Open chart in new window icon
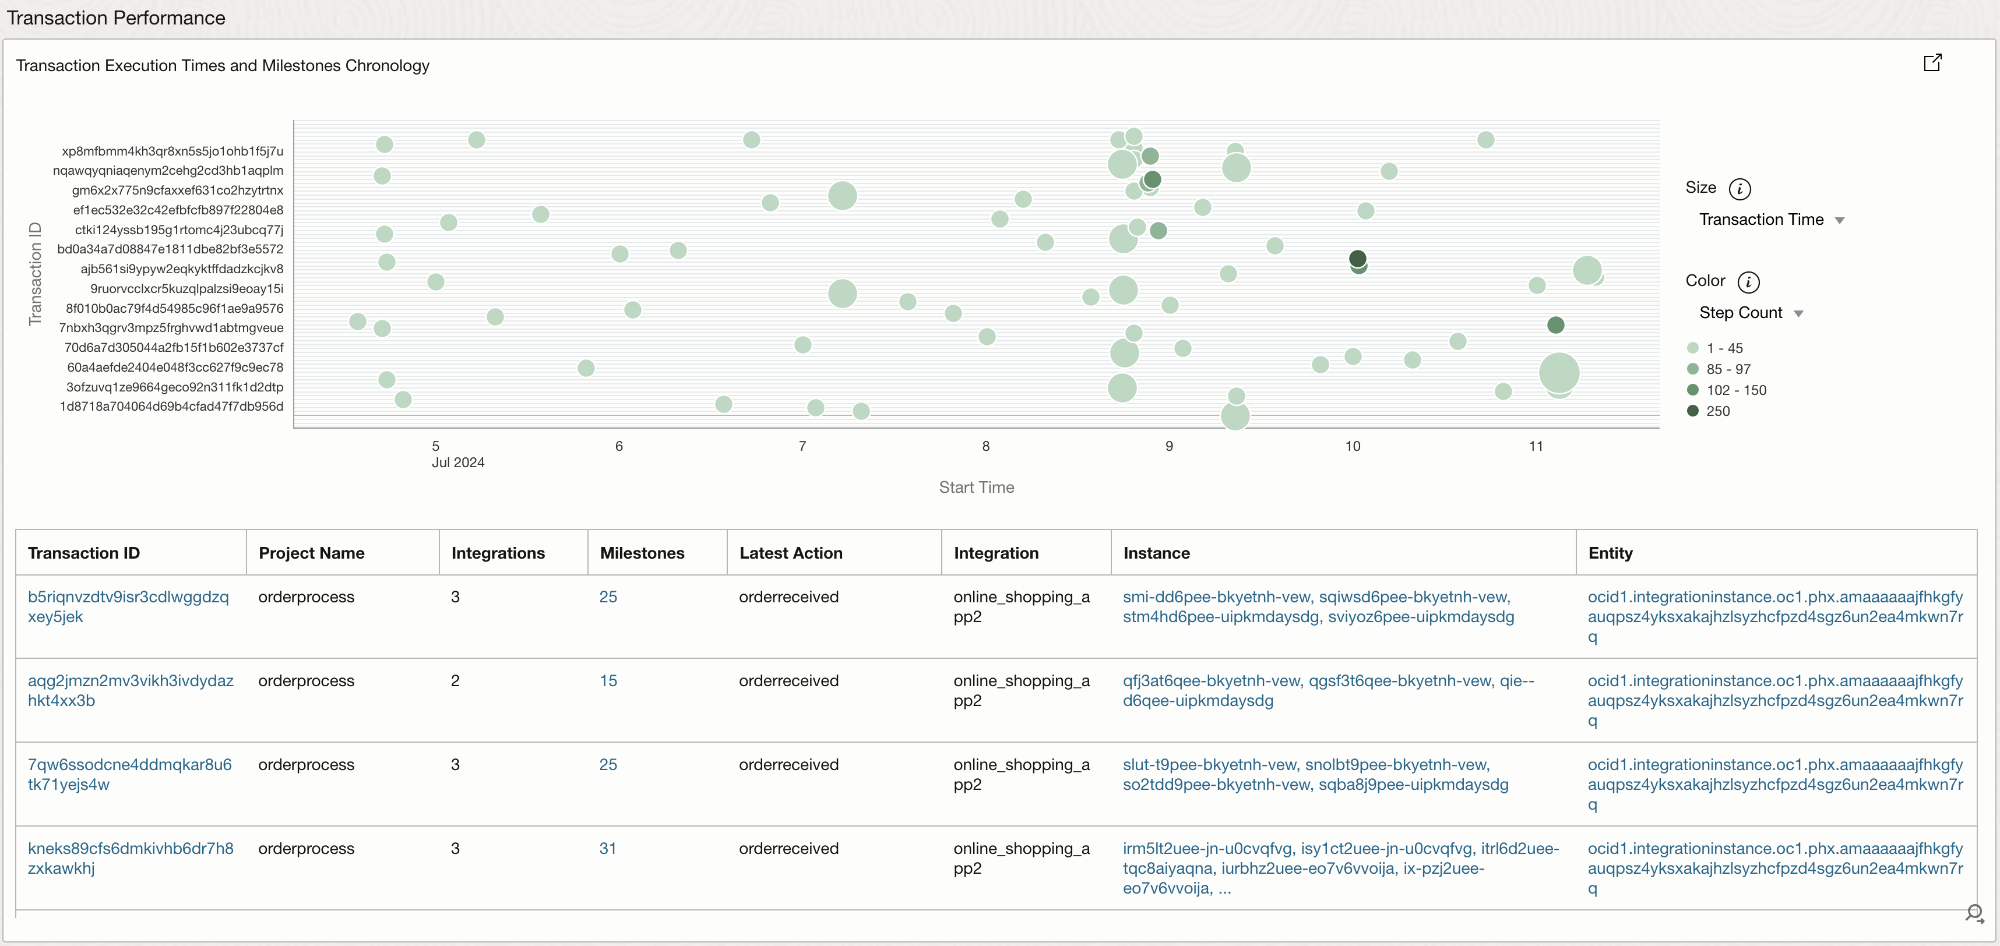 click(1932, 63)
